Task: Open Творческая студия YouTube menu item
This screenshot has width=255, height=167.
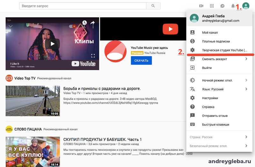Action: click(x=219, y=50)
